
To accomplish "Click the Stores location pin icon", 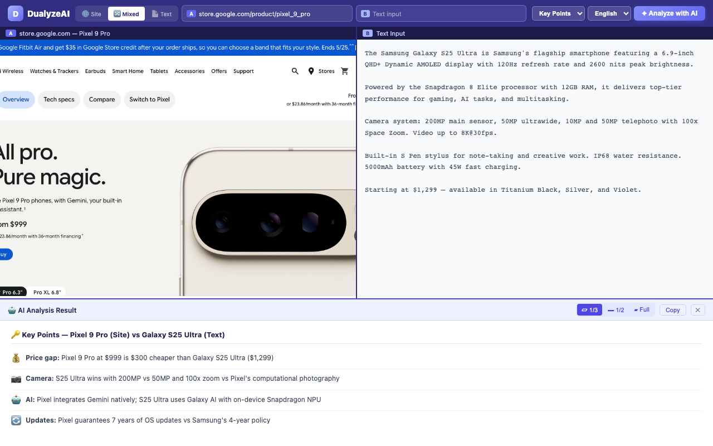I will pyautogui.click(x=311, y=71).
